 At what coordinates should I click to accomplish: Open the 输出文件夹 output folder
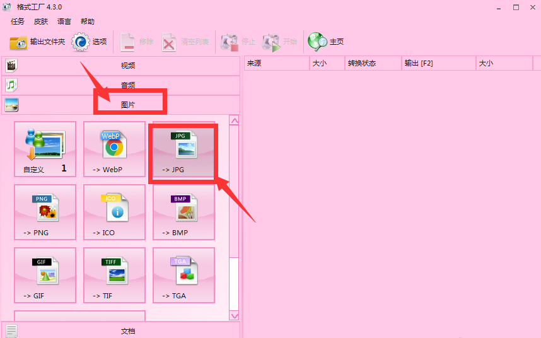(37, 42)
